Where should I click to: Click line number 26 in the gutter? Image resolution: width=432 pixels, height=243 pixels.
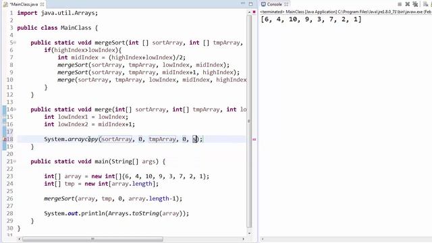click(10, 198)
